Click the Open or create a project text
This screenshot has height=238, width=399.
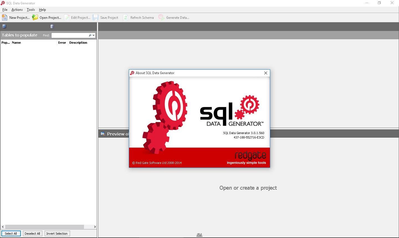coord(248,188)
